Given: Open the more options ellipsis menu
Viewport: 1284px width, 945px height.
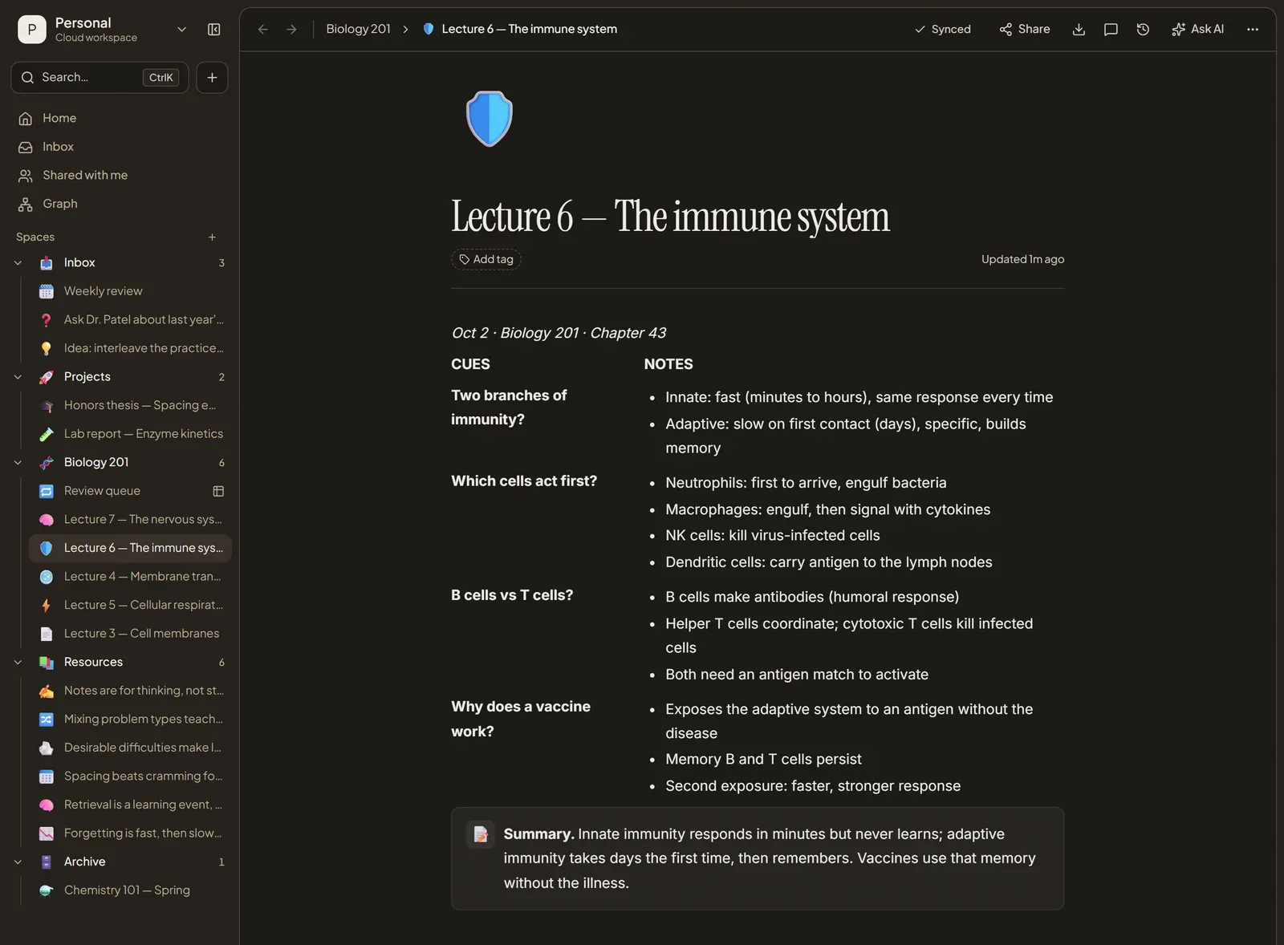Looking at the screenshot, I should click(1253, 30).
